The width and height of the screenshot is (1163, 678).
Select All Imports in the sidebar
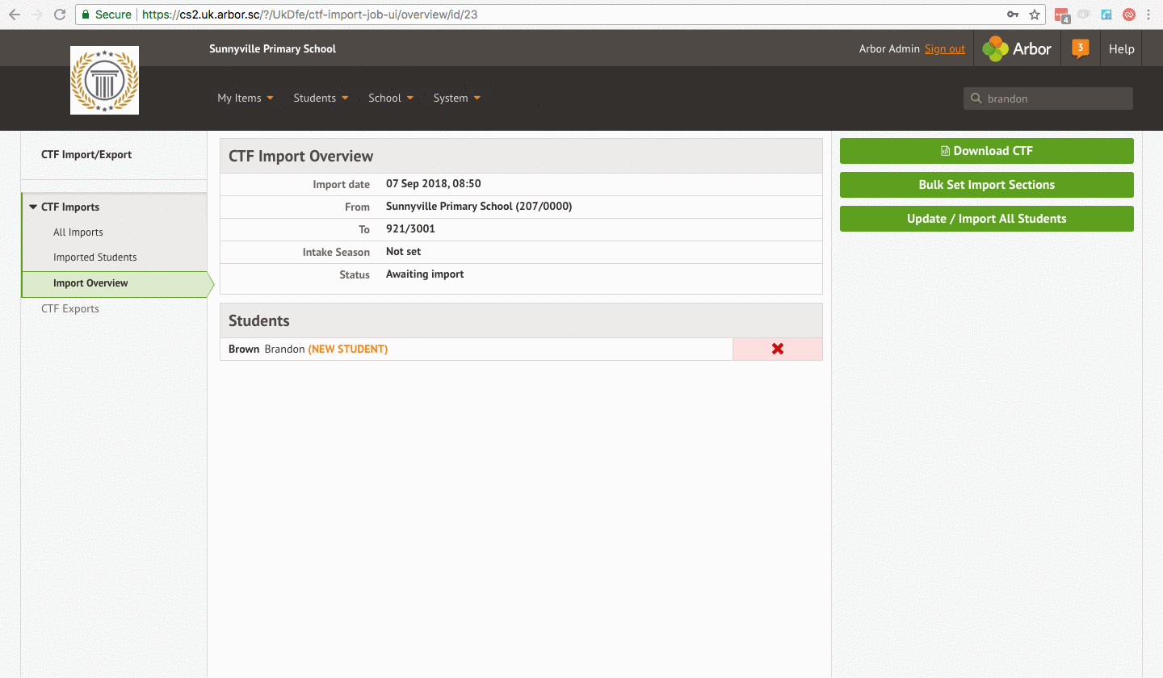pyautogui.click(x=78, y=232)
